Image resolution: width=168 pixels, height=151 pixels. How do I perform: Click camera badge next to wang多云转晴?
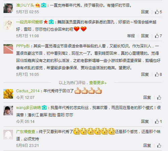point(44,107)
